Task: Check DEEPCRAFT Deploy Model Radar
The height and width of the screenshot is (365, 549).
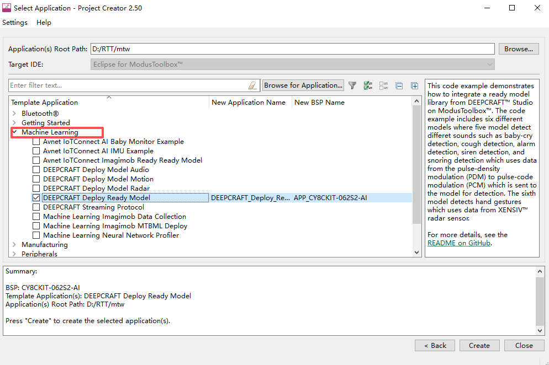Action: click(x=36, y=189)
